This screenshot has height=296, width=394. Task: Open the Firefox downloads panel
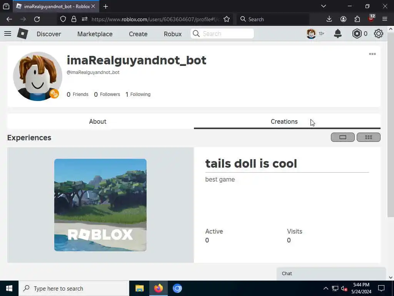point(329,19)
